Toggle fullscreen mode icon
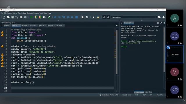Viewport: 186px width, 104px height. click(87, 17)
